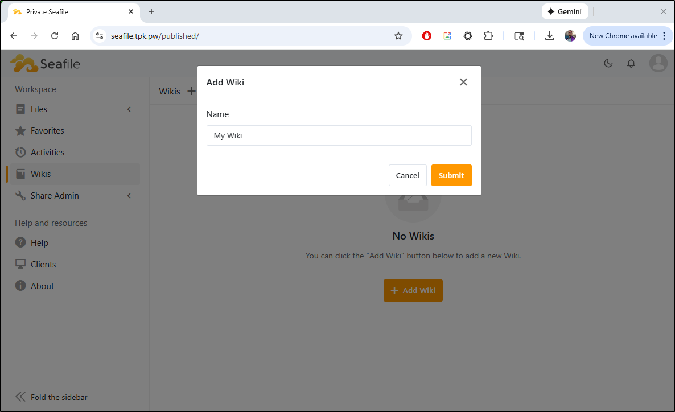675x412 pixels.
Task: Click the plus icon next to Wikis
Action: click(x=191, y=91)
